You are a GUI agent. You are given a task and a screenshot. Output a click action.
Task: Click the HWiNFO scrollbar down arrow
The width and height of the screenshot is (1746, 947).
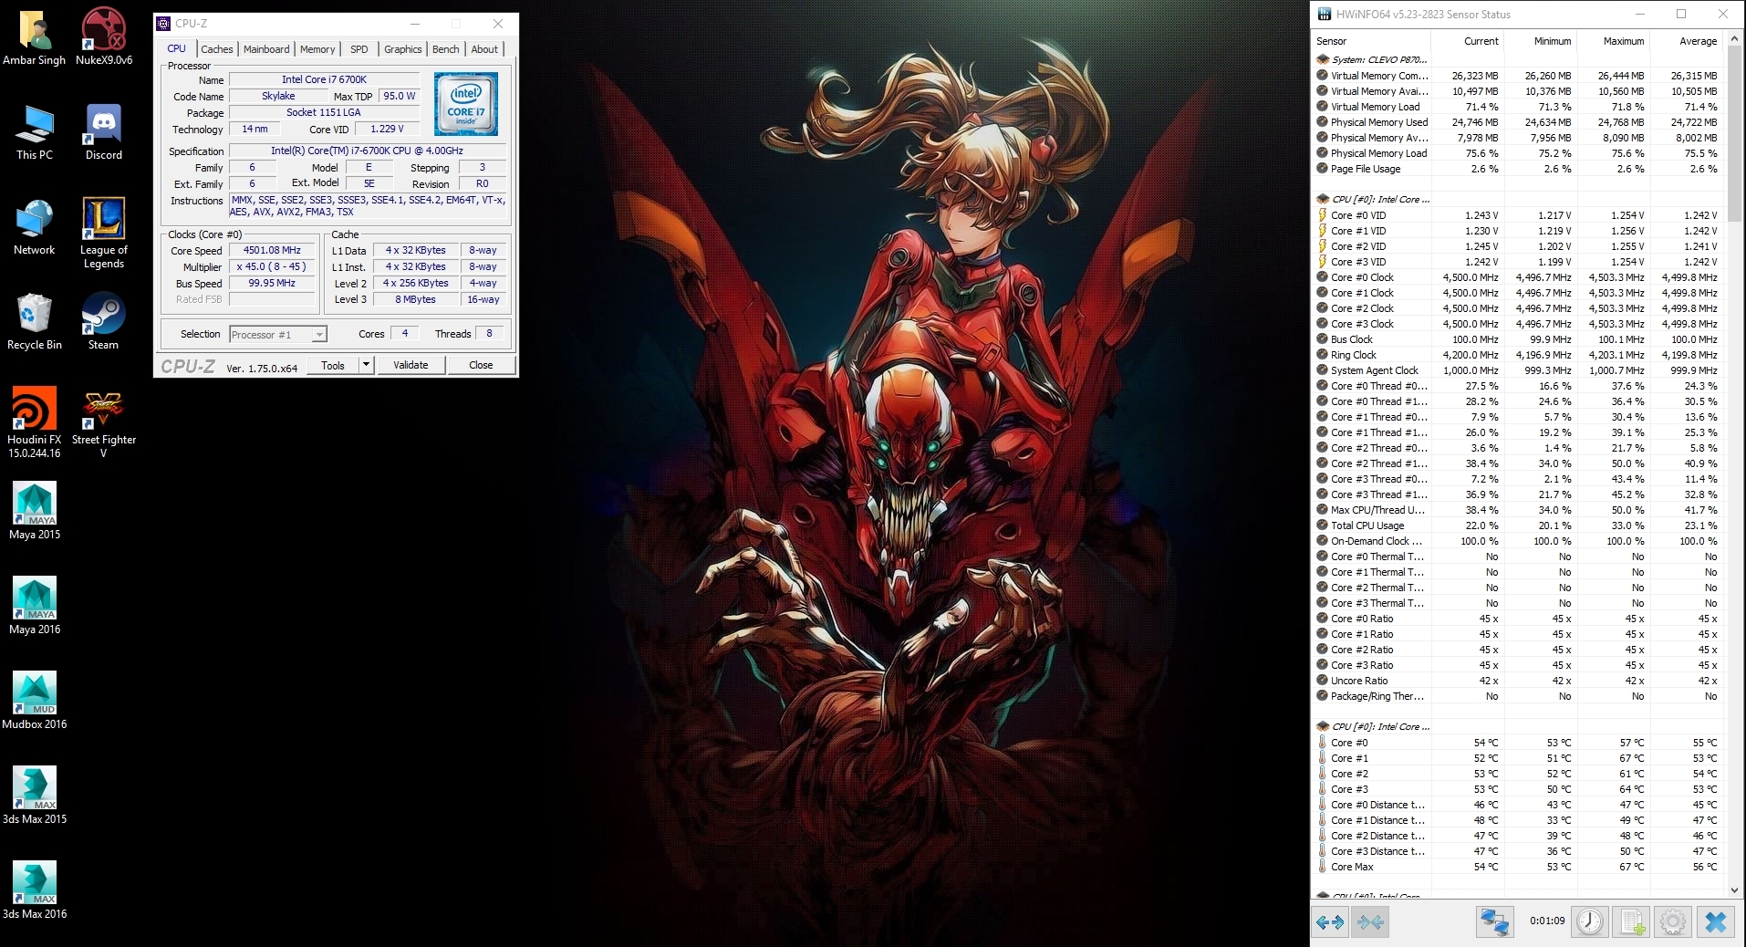coord(1734,890)
